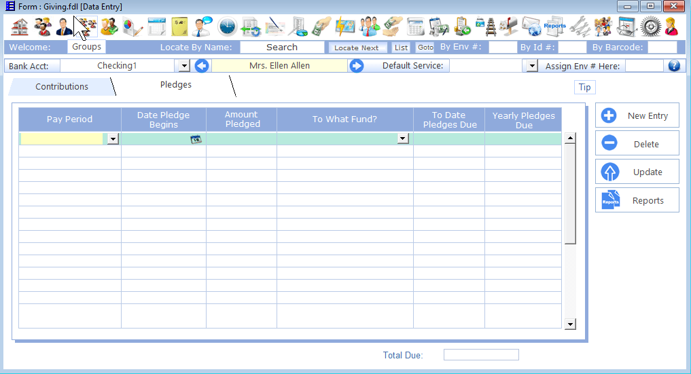Click the man with speech bubble icon
691x374 pixels.
point(202,27)
